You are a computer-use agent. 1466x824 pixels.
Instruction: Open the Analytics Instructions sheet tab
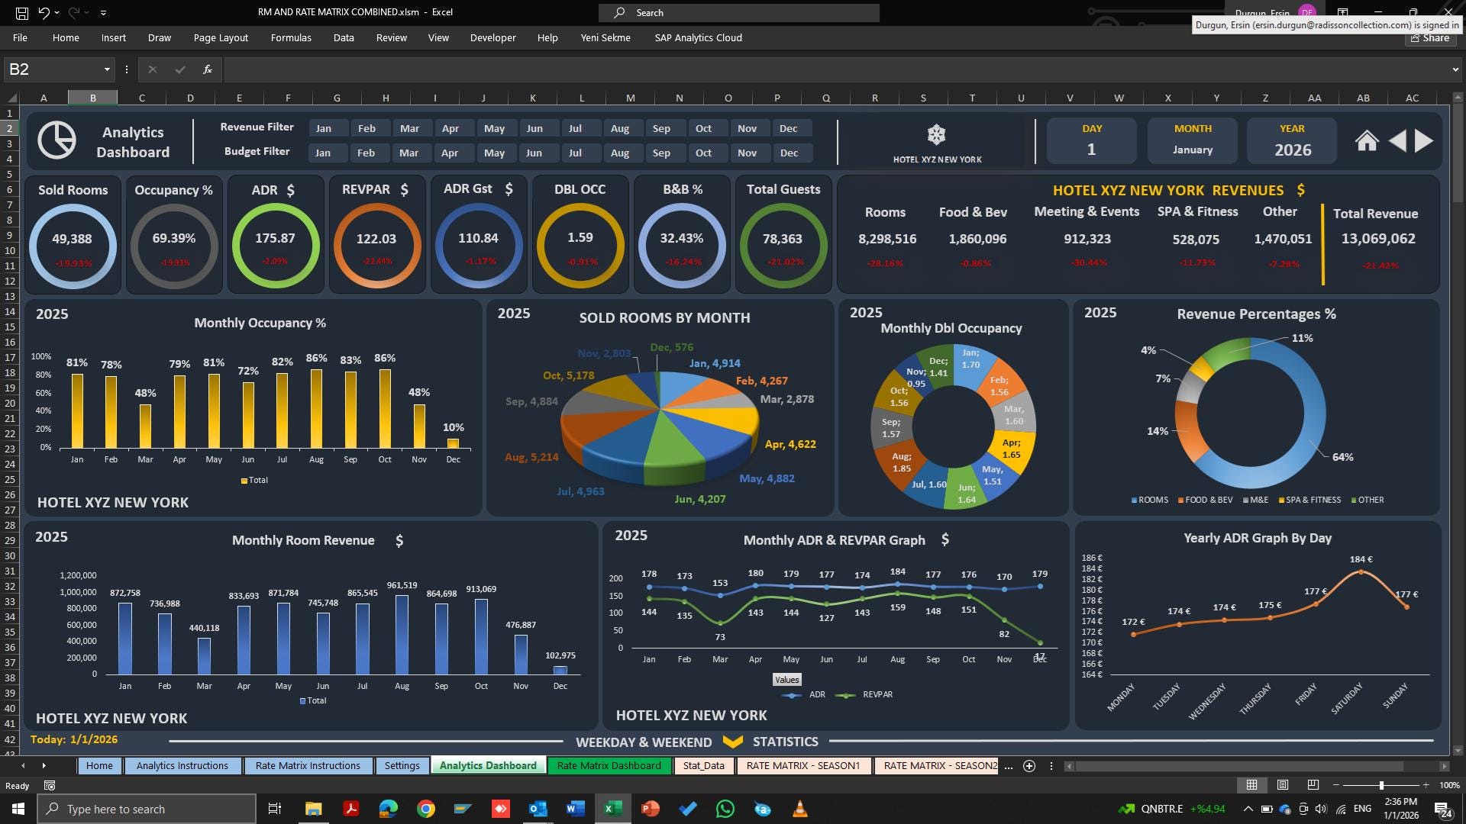(182, 765)
